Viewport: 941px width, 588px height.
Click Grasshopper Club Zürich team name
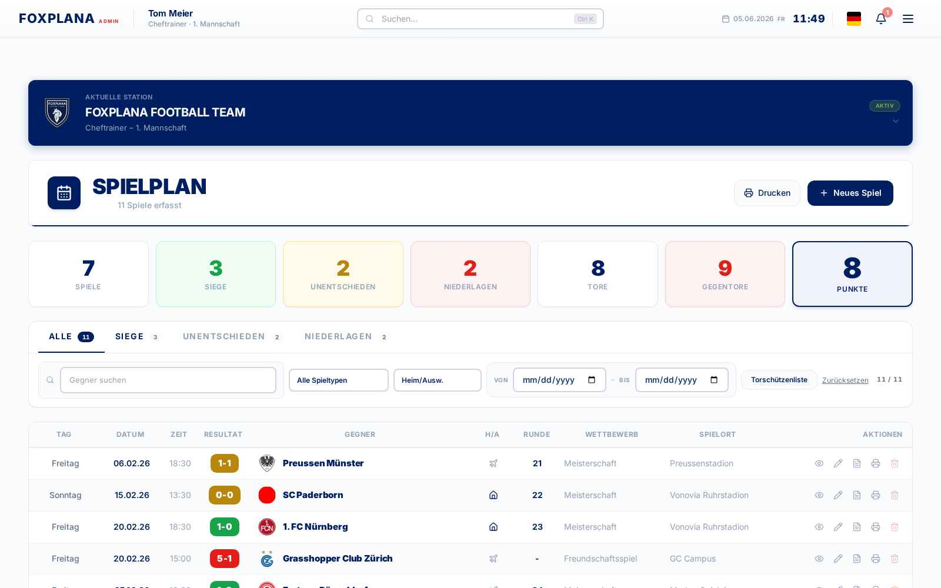[338, 559]
